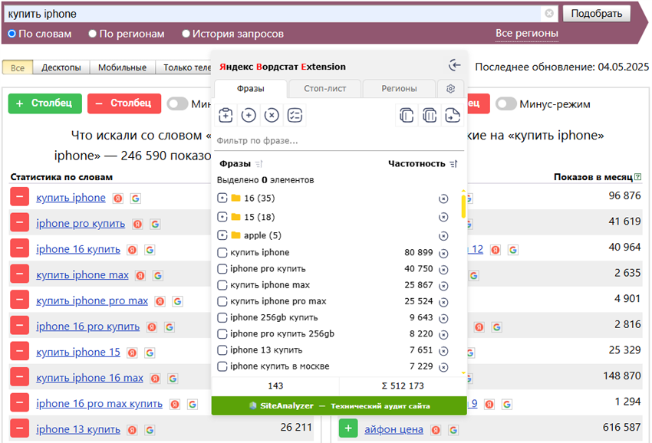This screenshot has height=443, width=652.
Task: Click Google icon next to "iphone 13 купить"
Action: [150, 430]
